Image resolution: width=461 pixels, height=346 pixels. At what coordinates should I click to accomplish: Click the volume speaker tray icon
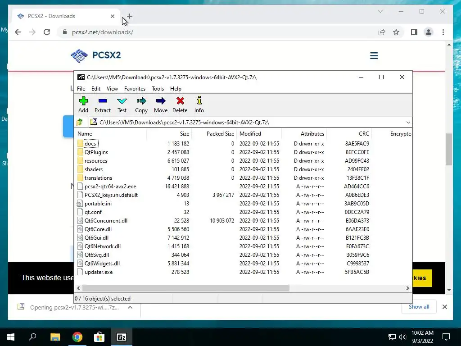pyautogui.click(x=402, y=337)
